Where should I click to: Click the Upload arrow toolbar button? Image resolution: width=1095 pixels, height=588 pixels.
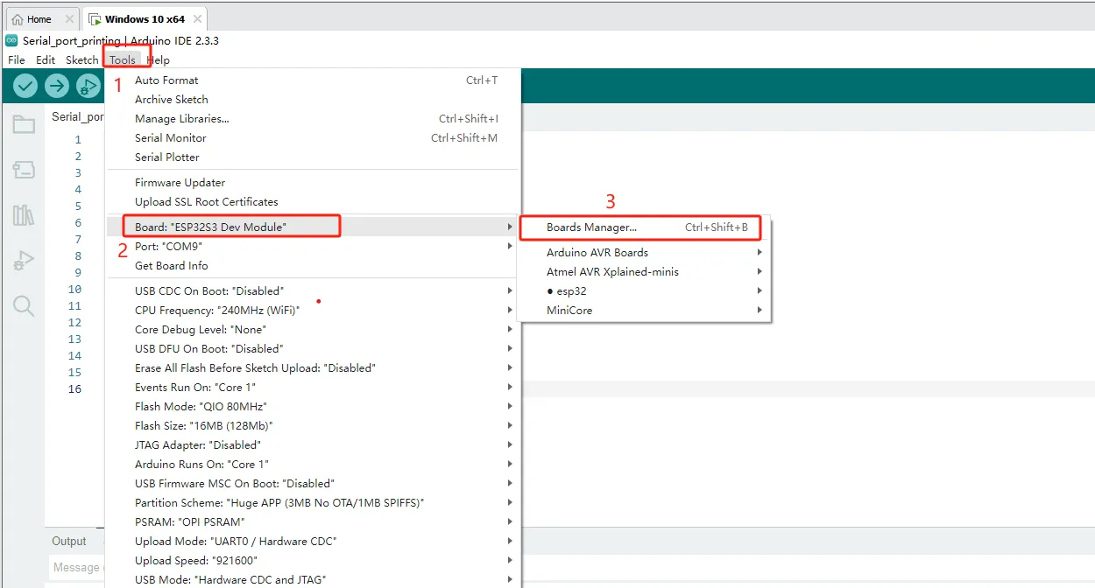pos(57,86)
